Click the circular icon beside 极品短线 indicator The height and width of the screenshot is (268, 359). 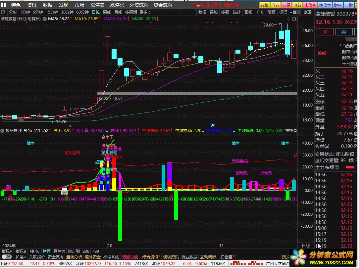coord(3,131)
